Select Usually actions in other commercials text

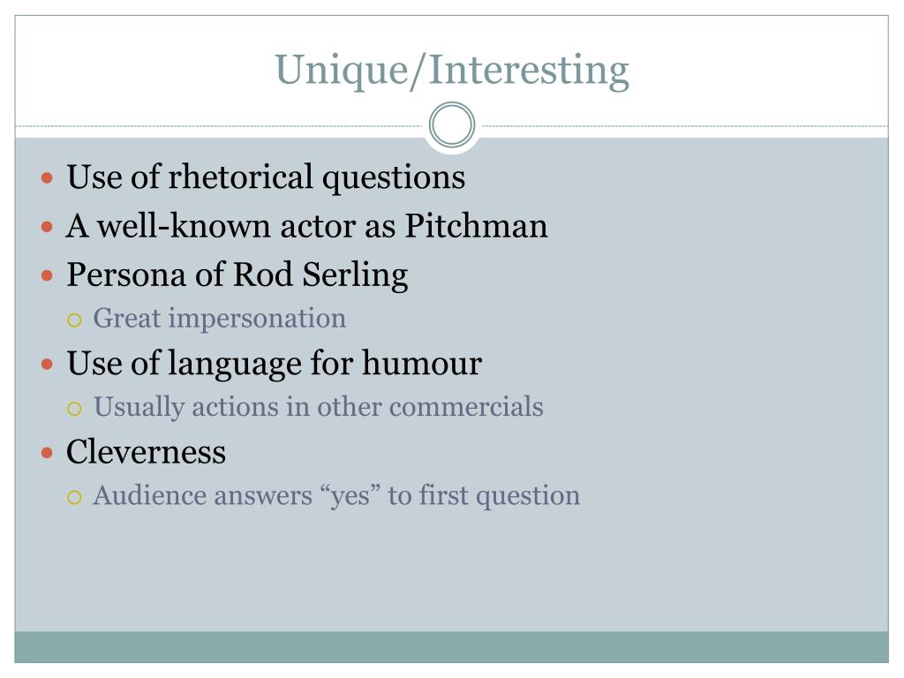click(x=318, y=407)
